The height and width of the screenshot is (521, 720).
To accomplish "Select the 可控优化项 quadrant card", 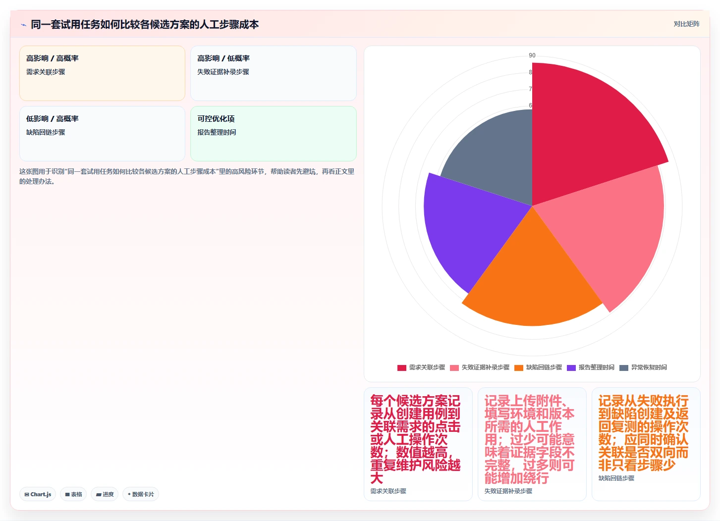I will [274, 134].
